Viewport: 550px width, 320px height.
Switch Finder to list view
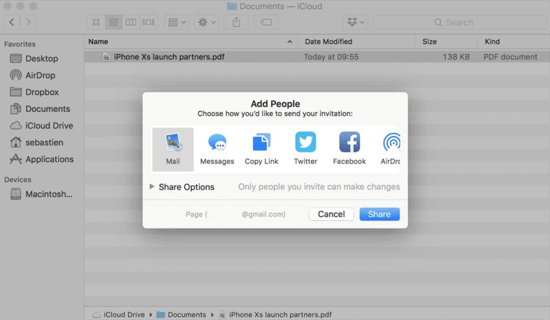click(x=113, y=23)
